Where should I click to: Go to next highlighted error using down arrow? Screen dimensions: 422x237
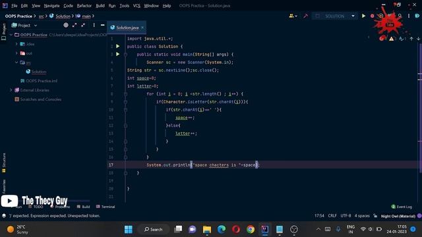[x=418, y=39]
